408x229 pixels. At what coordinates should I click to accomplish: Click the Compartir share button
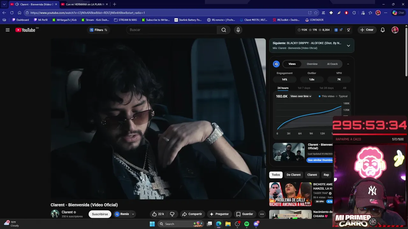192,214
